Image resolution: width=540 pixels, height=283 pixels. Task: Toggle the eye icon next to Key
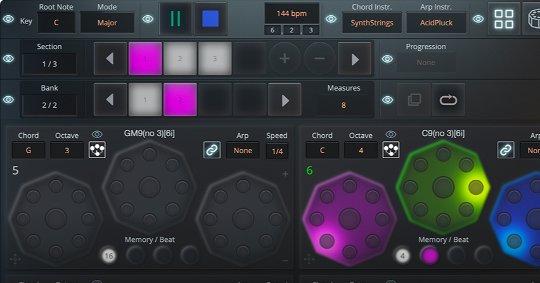coord(9,19)
